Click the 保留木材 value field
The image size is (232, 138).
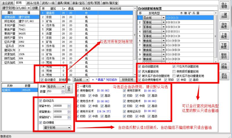(x=59, y=106)
